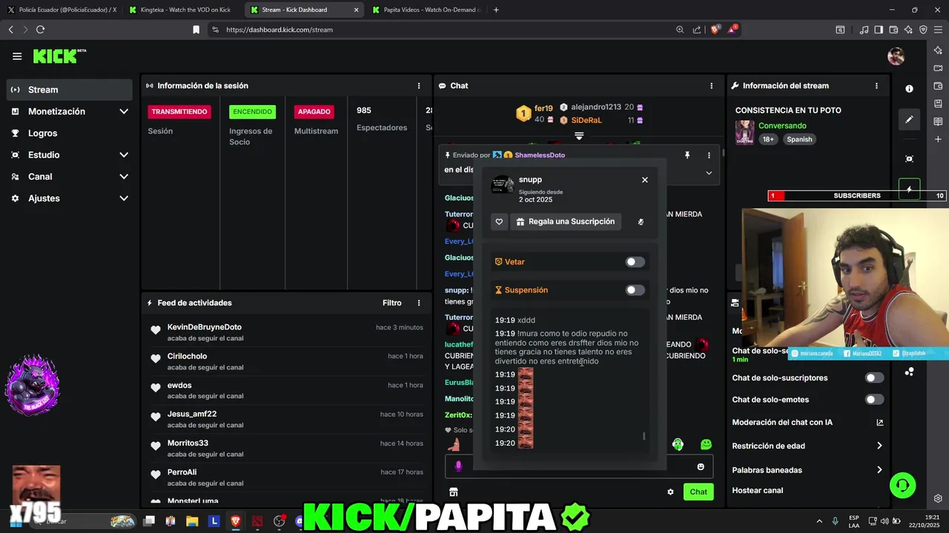Toggle Chat de solo-emotes
The image size is (949, 533).
[875, 400]
